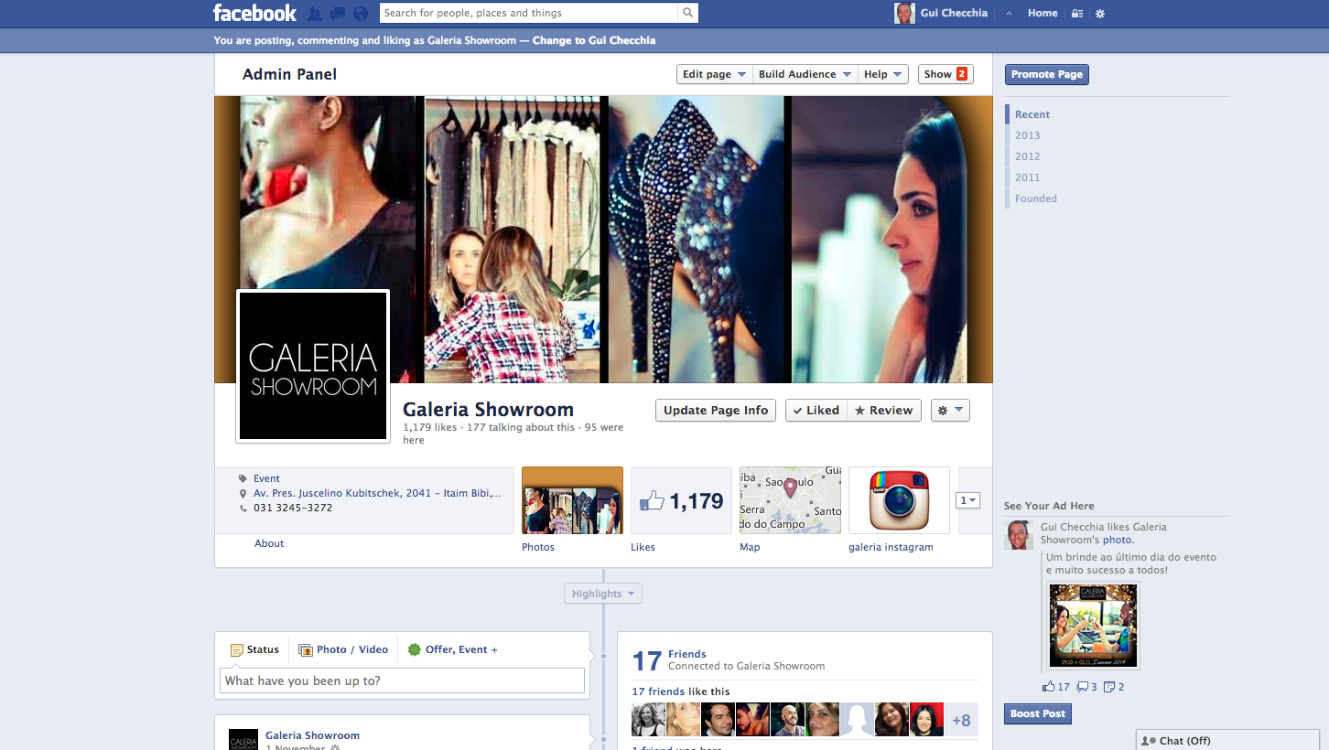Click Galeria Showroom post author link
The width and height of the screenshot is (1329, 750).
312,735
